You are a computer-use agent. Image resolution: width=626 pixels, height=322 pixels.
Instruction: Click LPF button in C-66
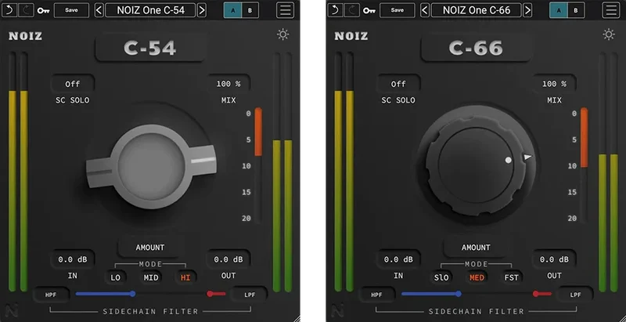coord(575,295)
